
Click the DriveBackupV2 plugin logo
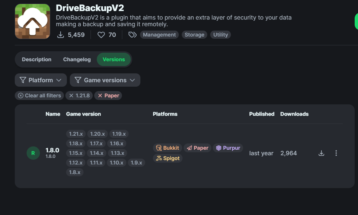point(33,21)
